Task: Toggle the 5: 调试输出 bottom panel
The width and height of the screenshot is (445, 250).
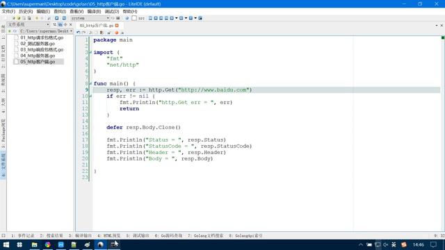Action: click(138, 235)
